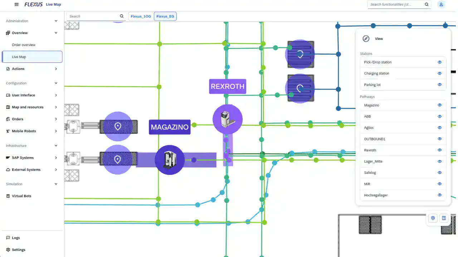Hide the Safelog pathway
The height and width of the screenshot is (257, 458).
(440, 172)
